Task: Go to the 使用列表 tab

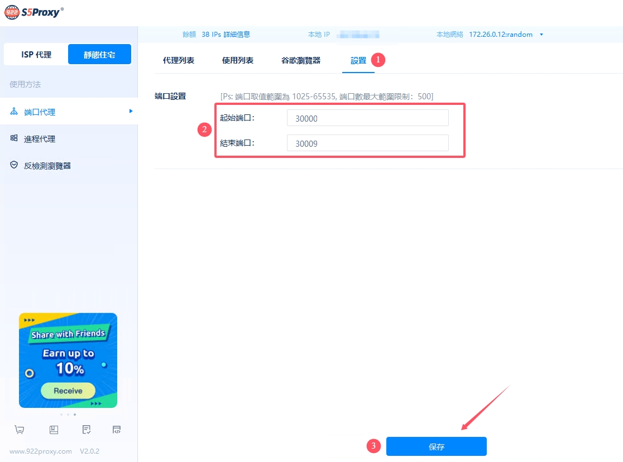Action: pos(238,60)
